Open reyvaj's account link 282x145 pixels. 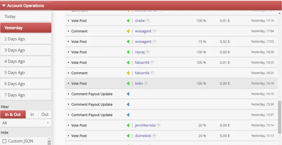(x=140, y=52)
